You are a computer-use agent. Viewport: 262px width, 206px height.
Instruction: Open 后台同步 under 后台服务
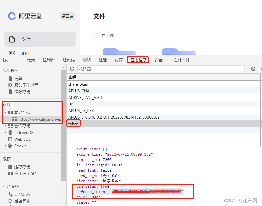[x=22, y=201]
